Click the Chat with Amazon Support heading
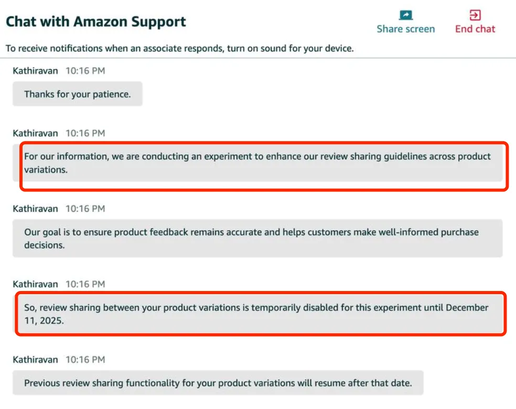This screenshot has width=516, height=409. (96, 22)
